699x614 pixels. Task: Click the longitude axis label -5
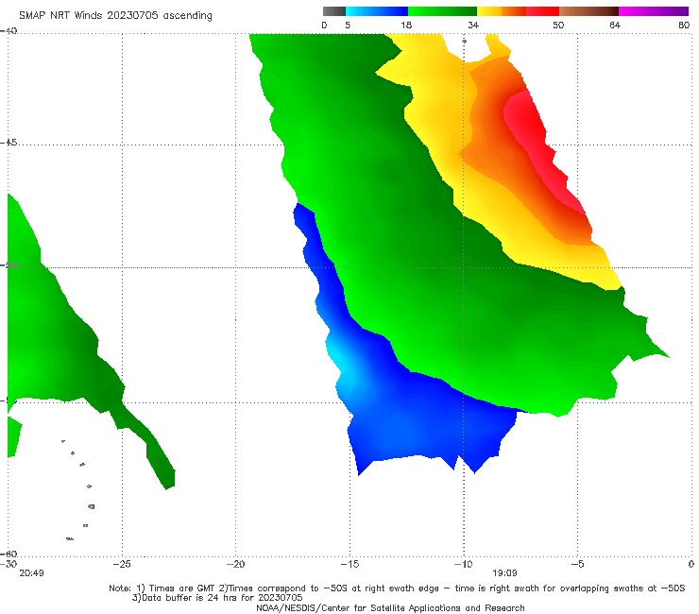coord(577,564)
